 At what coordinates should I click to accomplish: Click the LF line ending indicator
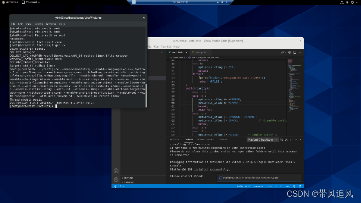[276, 186]
